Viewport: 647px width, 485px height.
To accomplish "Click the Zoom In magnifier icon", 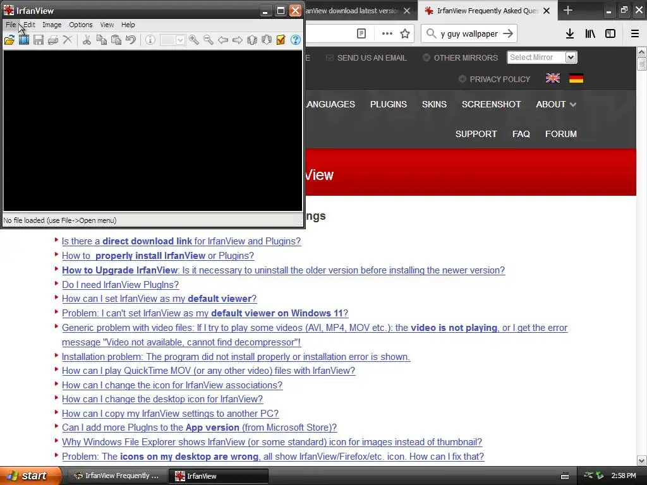I will click(193, 40).
